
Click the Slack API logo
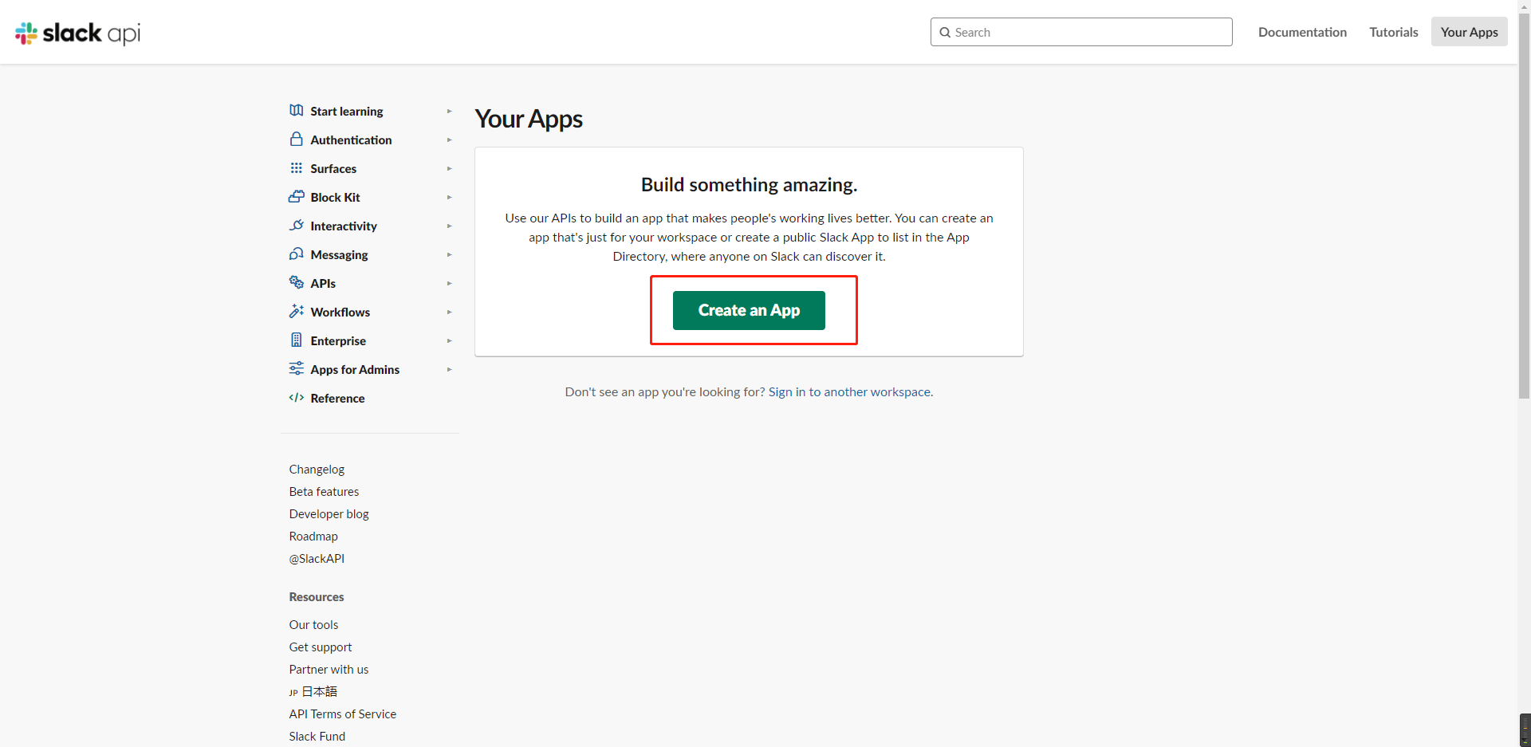tap(77, 33)
